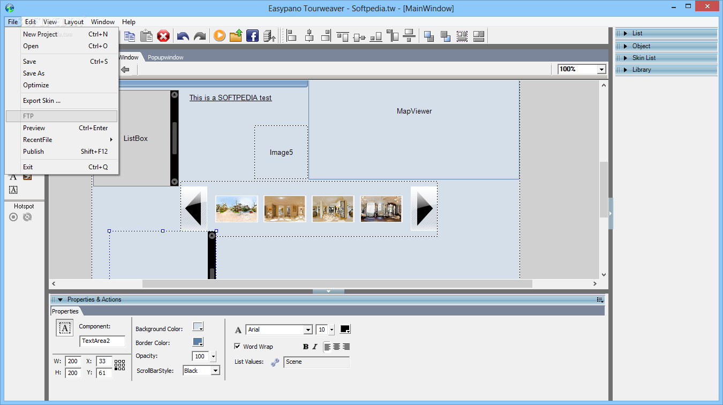Open the Border Color swatch
The height and width of the screenshot is (405, 723).
pos(198,342)
